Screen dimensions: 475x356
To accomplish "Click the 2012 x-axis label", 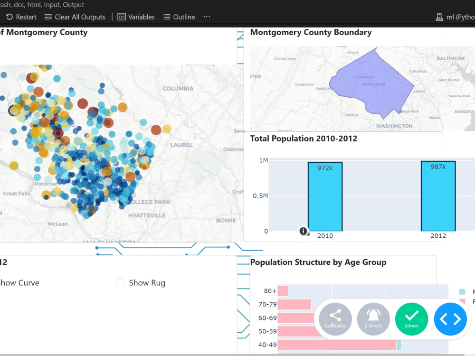I will 438,236.
